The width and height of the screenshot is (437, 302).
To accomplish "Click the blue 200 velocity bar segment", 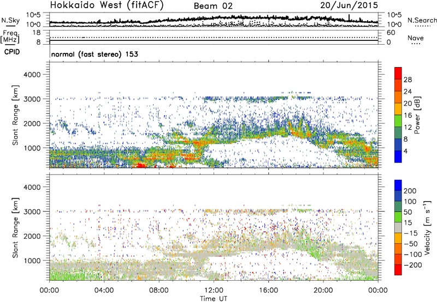I will coord(398,185).
